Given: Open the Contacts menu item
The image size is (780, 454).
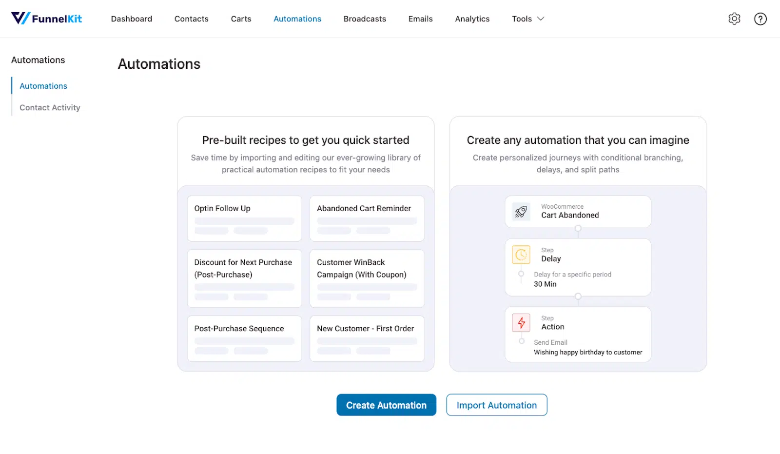Looking at the screenshot, I should [192, 19].
